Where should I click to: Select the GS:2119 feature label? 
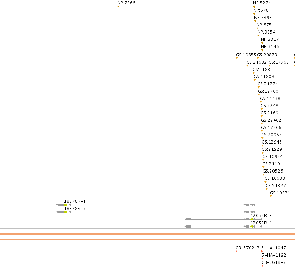pyautogui.click(x=271, y=164)
